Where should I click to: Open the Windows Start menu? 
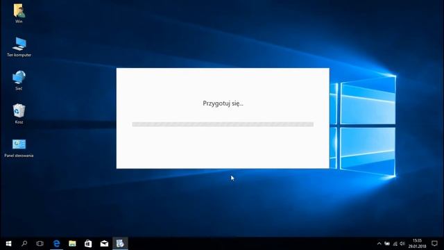click(x=8, y=244)
